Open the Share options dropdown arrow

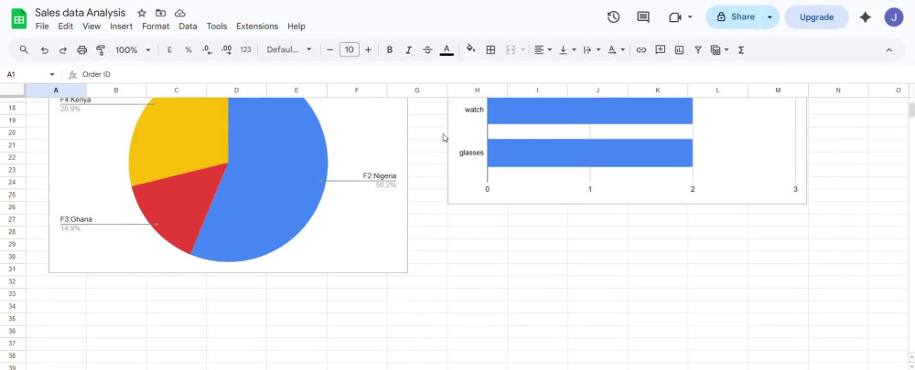click(x=770, y=17)
